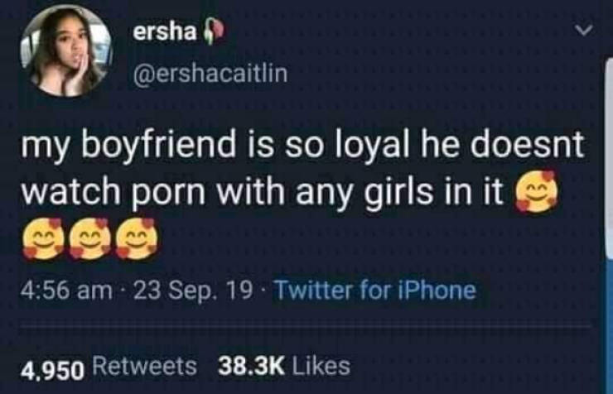Click the hugging emoji after "in it"

click(536, 191)
